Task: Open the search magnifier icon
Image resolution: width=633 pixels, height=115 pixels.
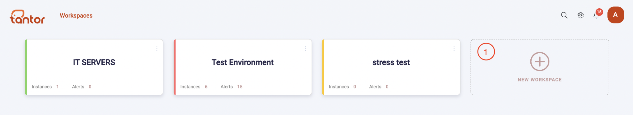Action: [x=564, y=15]
